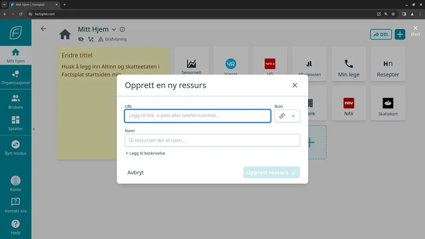Screen dimensions: 425x239
Task: Click the Avbryt button
Action: tap(136, 172)
